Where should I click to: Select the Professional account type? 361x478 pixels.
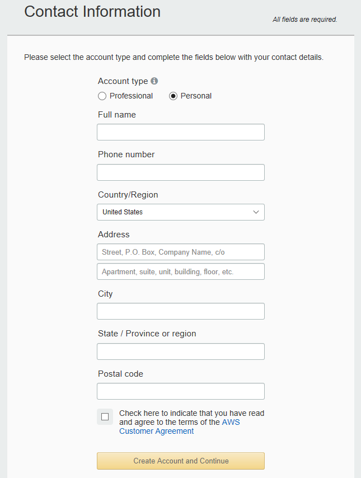coord(102,96)
